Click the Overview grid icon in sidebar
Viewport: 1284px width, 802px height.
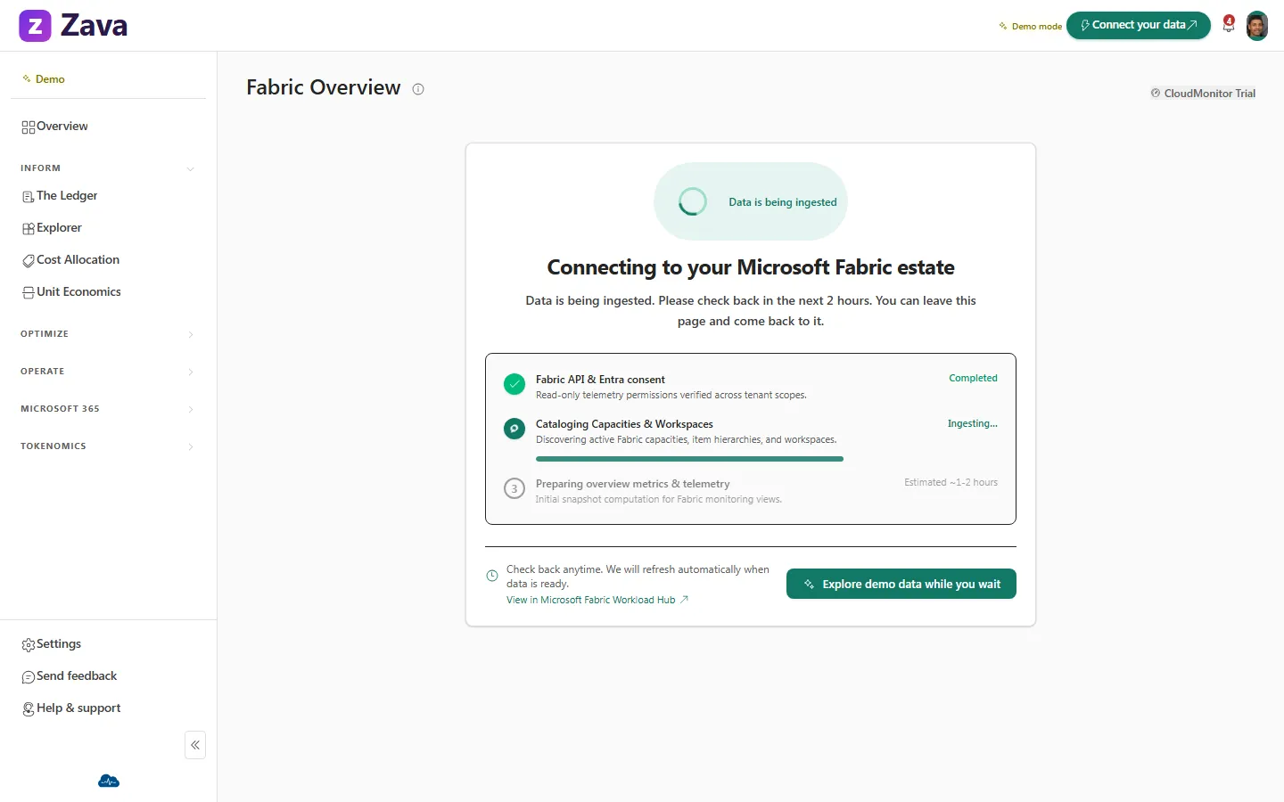[x=29, y=127]
